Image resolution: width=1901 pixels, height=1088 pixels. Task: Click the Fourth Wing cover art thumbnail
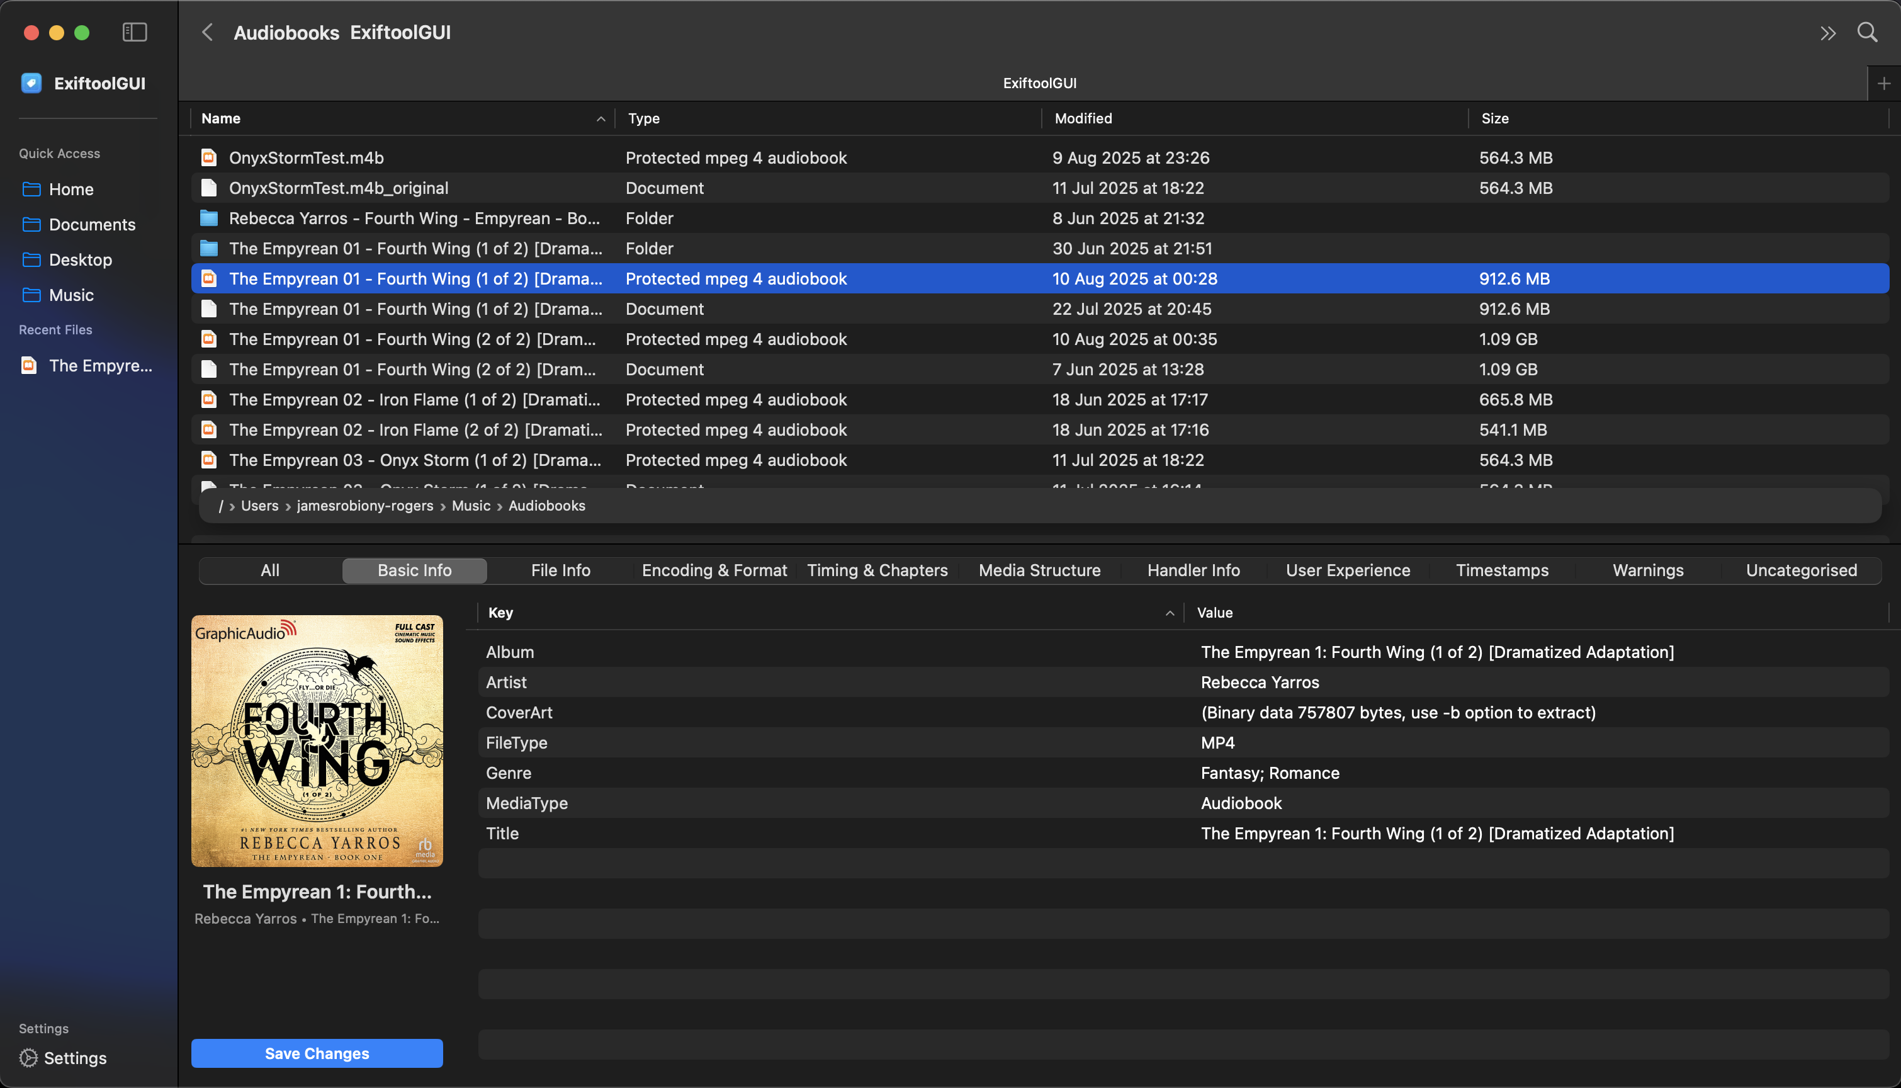317,741
